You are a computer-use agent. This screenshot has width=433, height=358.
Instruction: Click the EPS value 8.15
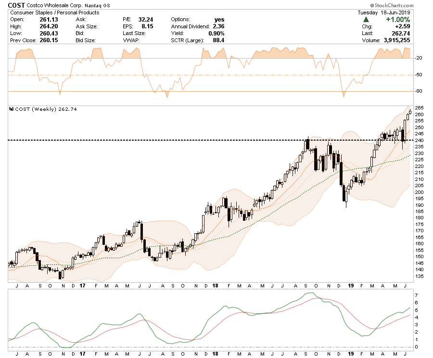(148, 26)
